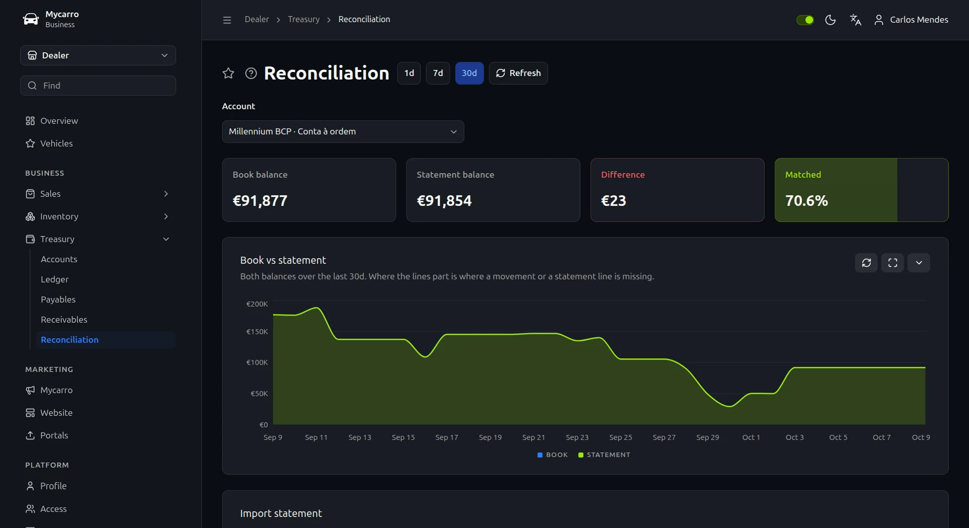Toggle the STATEMENT series in chart legend
The width and height of the screenshot is (969, 528).
(604, 455)
